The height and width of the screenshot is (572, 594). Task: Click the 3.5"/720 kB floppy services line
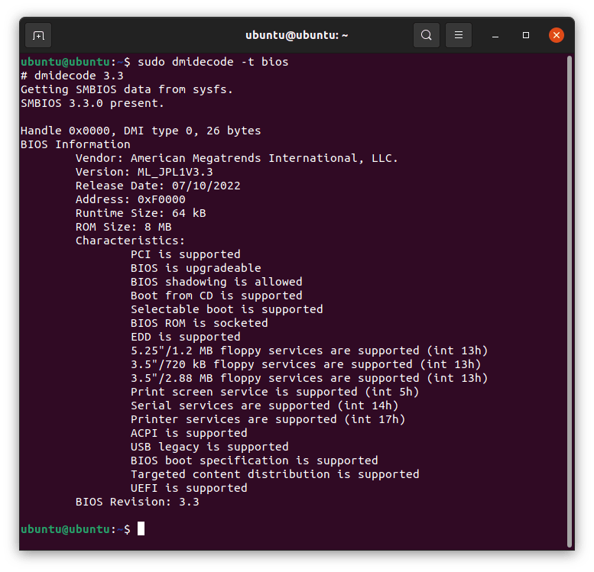pos(306,364)
